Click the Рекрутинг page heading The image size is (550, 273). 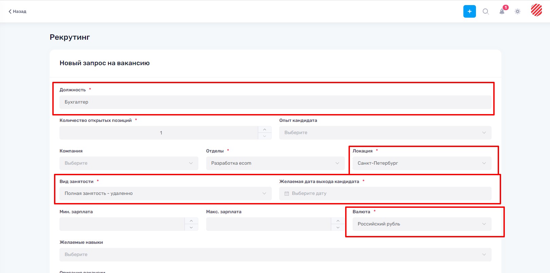pos(70,37)
